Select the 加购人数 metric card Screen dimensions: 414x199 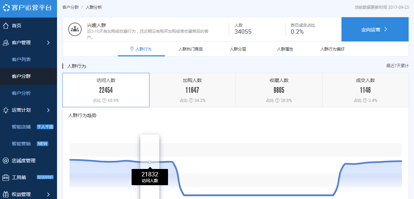click(192, 90)
